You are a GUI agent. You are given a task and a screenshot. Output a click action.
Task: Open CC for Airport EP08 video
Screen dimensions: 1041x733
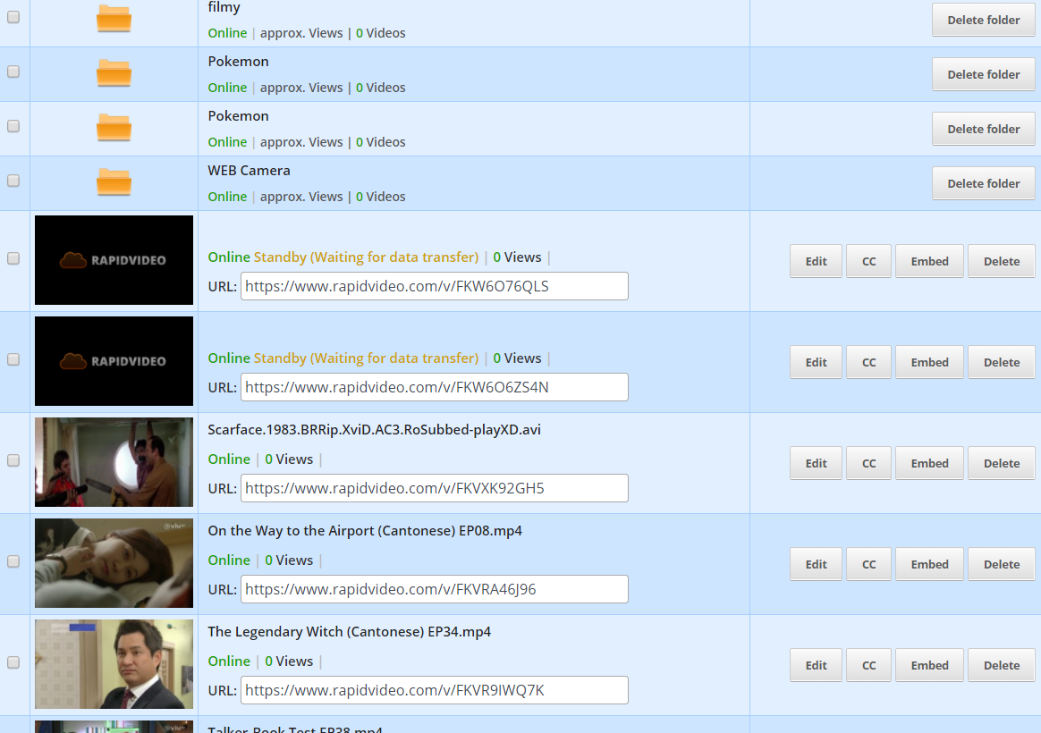[868, 564]
